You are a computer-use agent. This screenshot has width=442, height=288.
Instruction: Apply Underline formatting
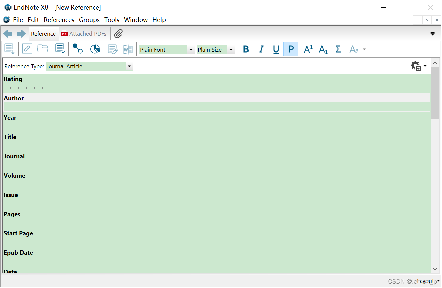276,49
